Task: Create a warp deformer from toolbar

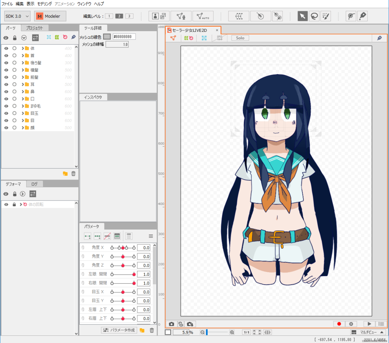Action: tap(239, 16)
